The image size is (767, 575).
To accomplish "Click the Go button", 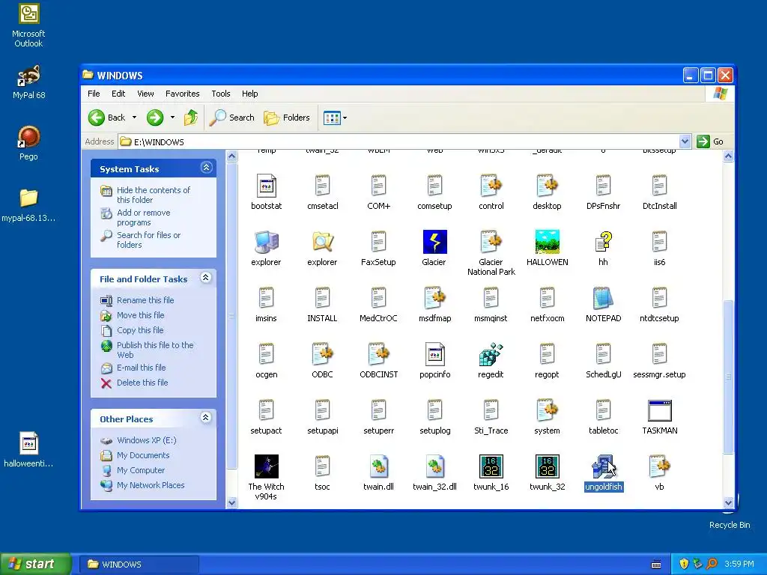I will (710, 142).
